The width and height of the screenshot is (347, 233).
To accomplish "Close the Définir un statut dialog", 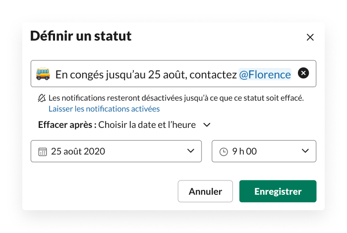I will [x=310, y=37].
